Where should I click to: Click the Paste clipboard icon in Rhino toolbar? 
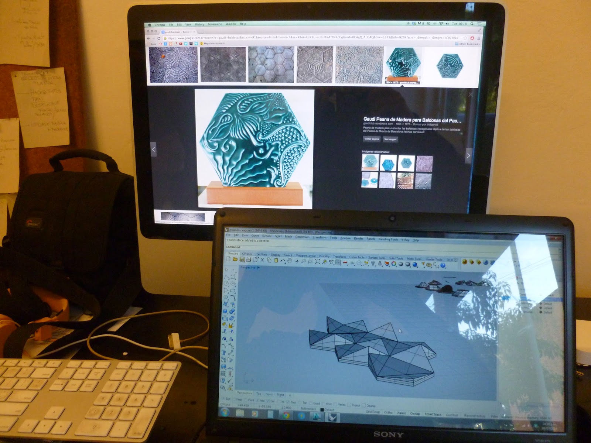click(x=276, y=260)
